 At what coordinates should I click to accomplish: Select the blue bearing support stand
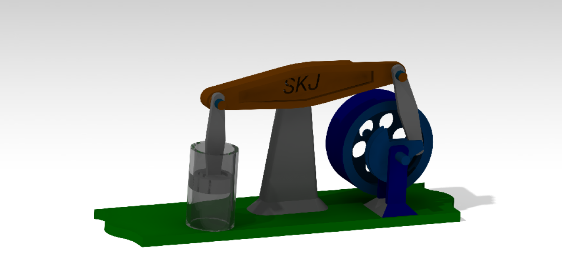(397, 180)
